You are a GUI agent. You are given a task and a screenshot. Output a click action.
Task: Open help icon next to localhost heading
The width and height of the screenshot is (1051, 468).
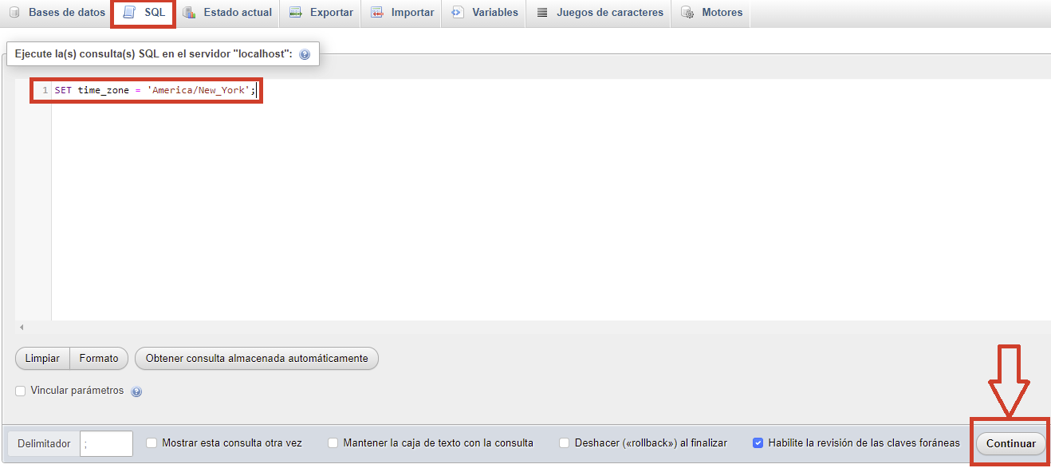coord(305,55)
